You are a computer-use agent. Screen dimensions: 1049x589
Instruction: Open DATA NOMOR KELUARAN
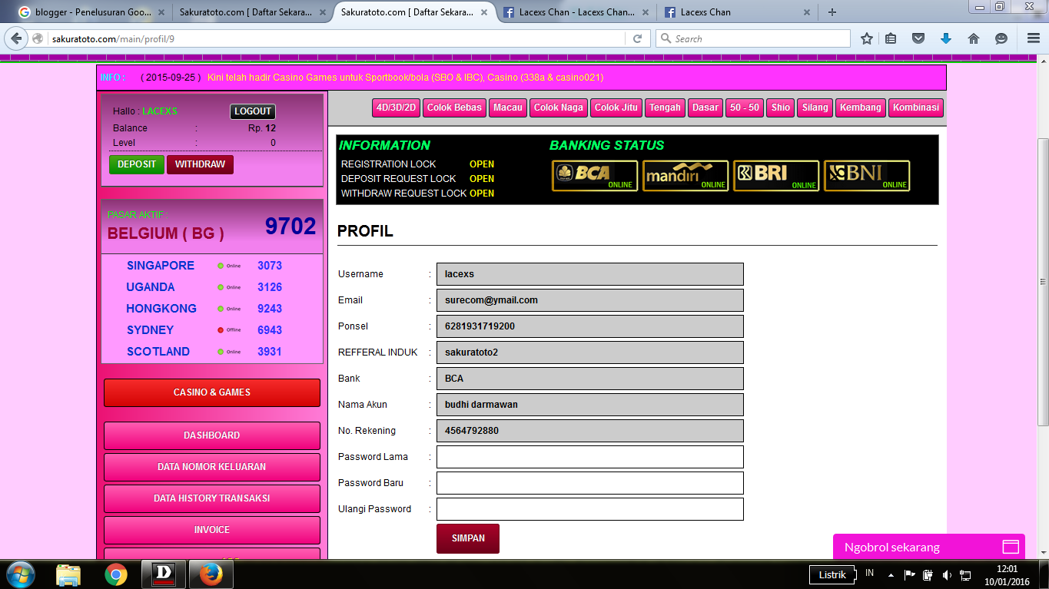[x=212, y=467]
